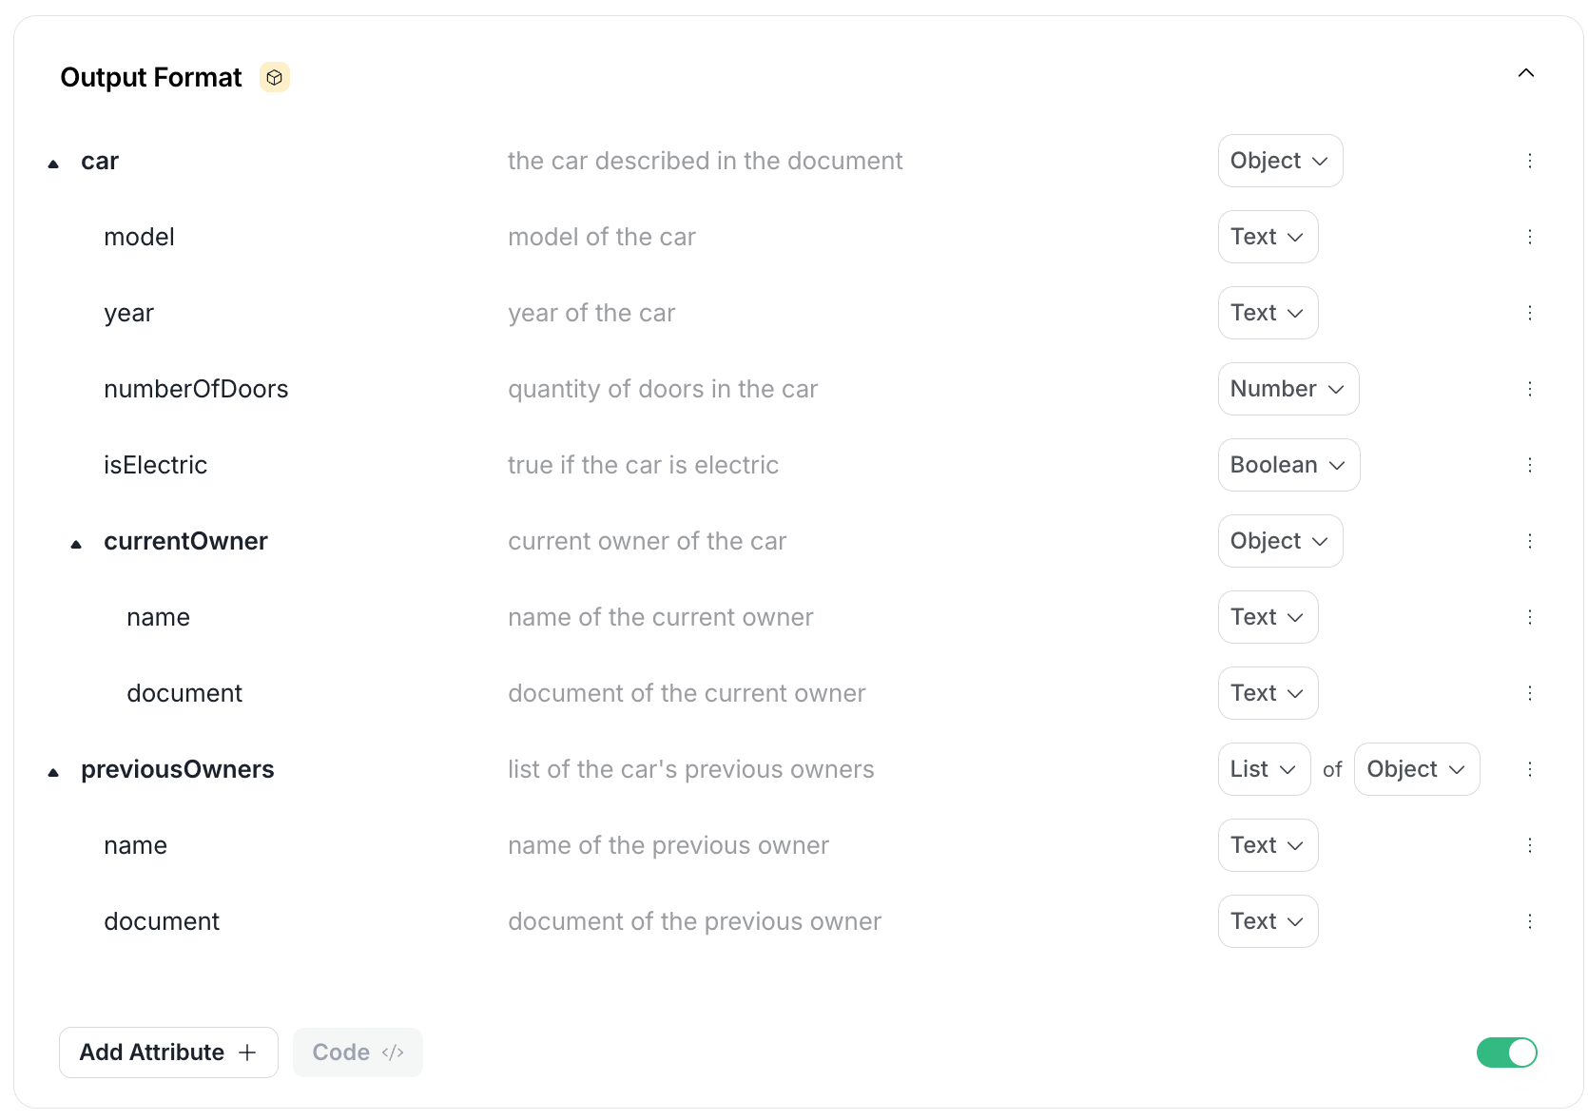Open three-dot menu for isElectric

click(1529, 465)
